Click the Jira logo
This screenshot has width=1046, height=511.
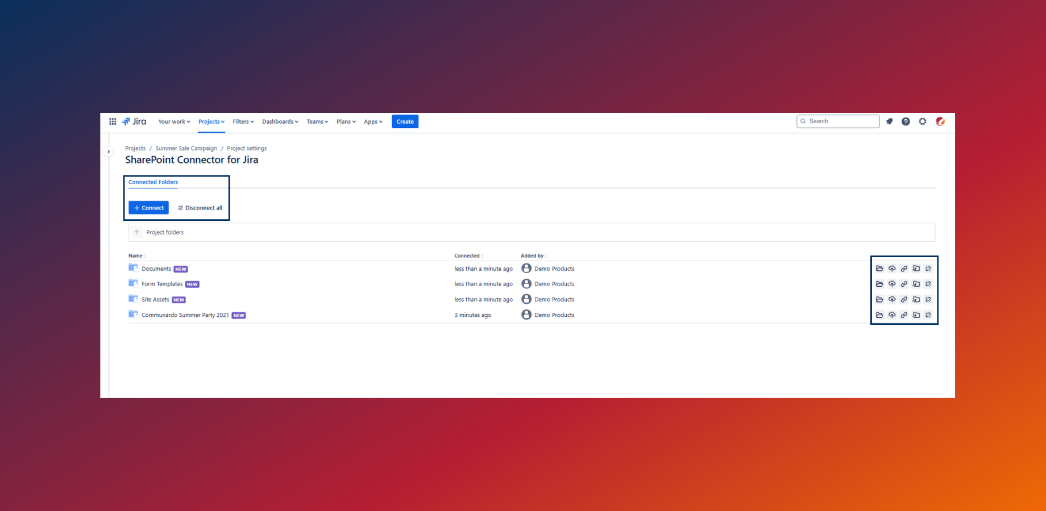click(134, 122)
